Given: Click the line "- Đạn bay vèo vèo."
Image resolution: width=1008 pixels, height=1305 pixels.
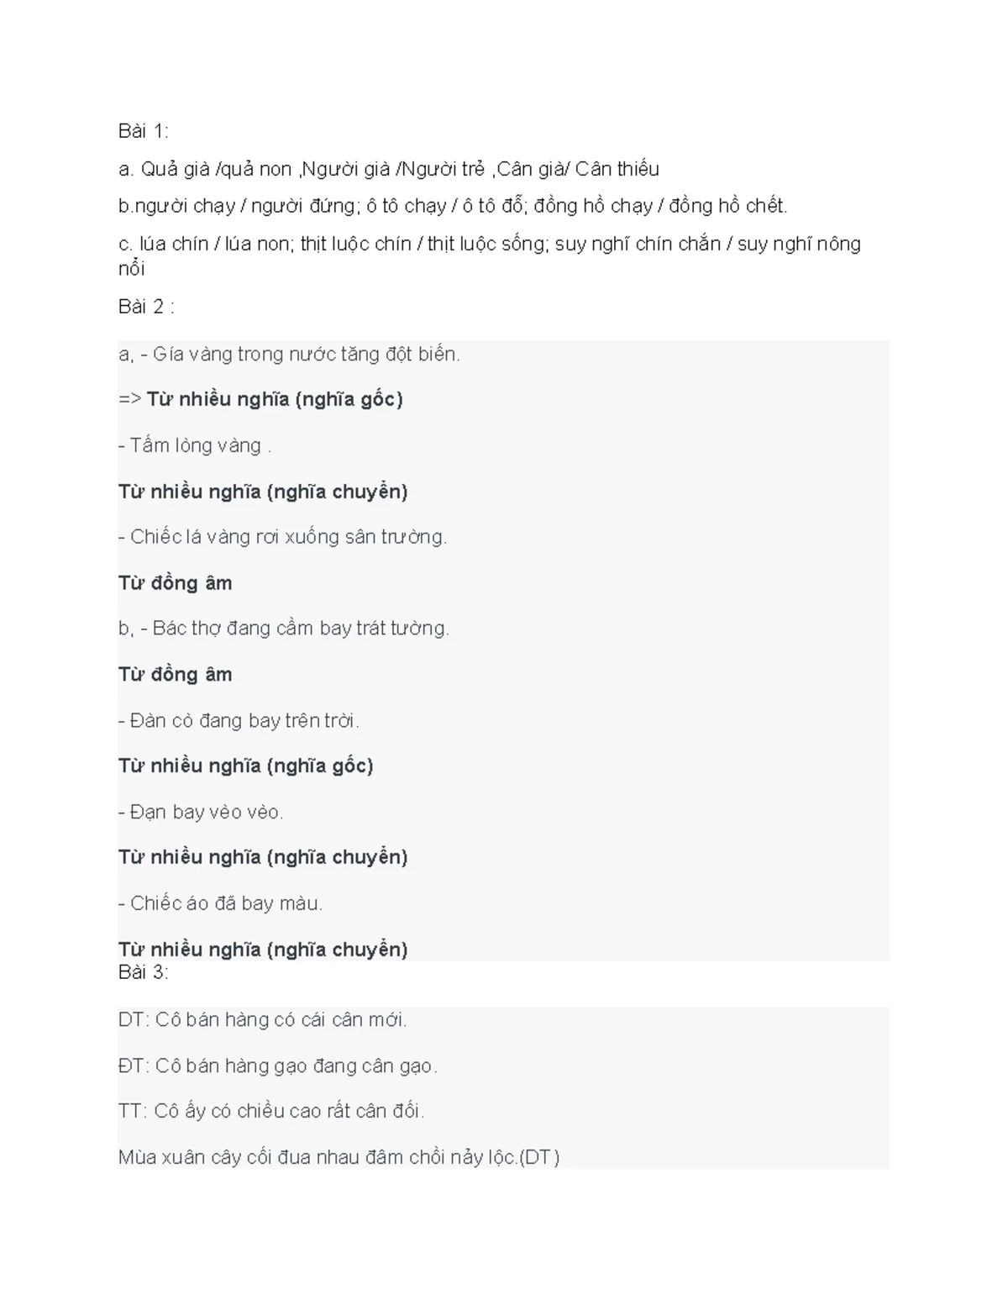Looking at the screenshot, I should pos(201,812).
